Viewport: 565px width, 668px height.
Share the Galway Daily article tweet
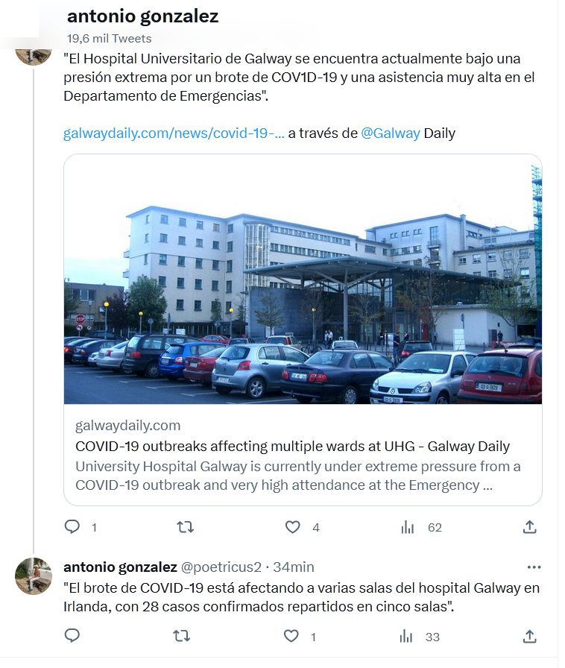(529, 527)
